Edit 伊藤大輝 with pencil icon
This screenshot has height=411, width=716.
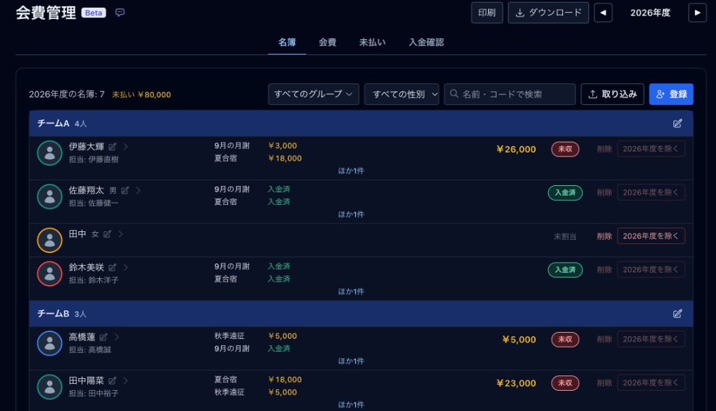(113, 147)
